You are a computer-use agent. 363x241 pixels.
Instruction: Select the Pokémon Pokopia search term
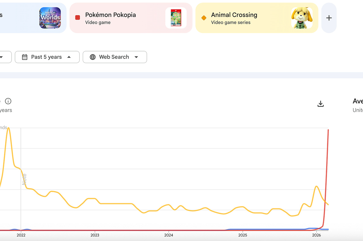131,18
